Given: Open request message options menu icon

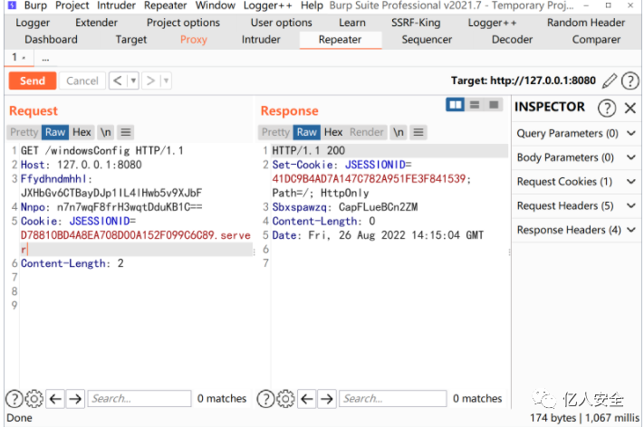Looking at the screenshot, I should (x=126, y=132).
